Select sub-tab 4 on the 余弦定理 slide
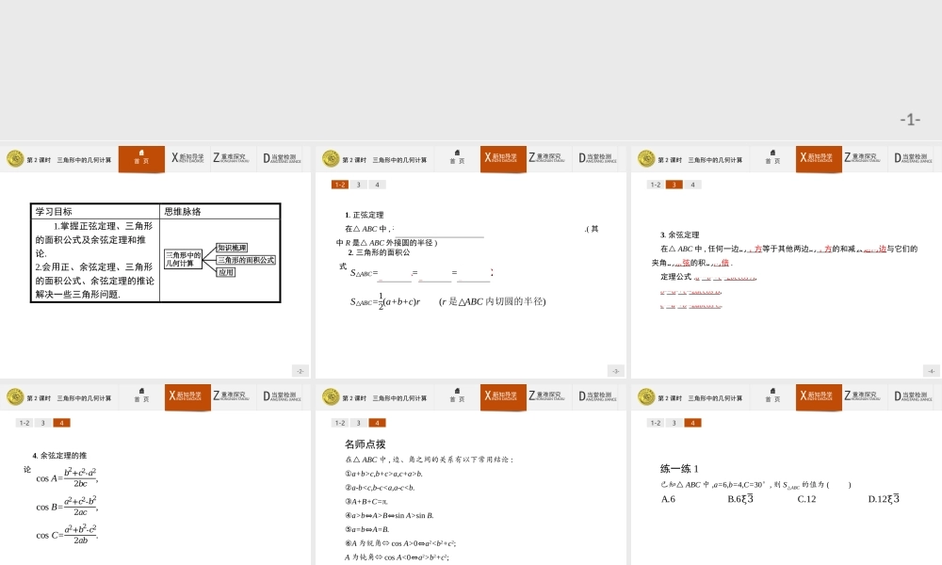Image resolution: width=942 pixels, height=565 pixels. (x=692, y=185)
